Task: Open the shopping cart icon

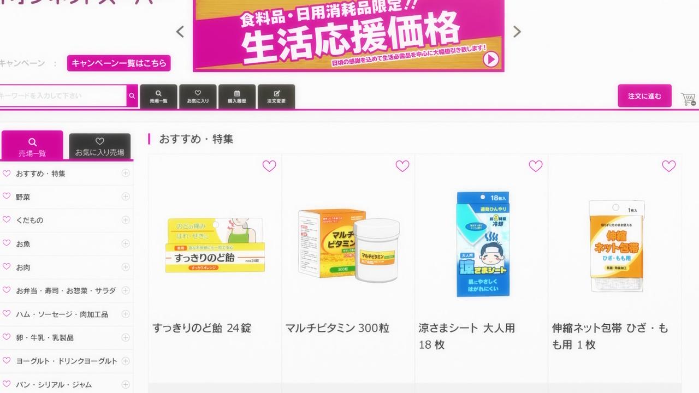Action: click(688, 99)
